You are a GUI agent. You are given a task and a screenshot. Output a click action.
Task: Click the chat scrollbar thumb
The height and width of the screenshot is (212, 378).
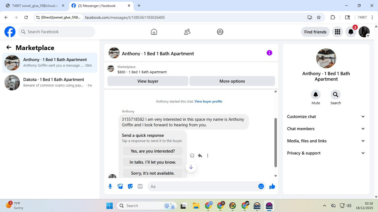pyautogui.click(x=276, y=143)
